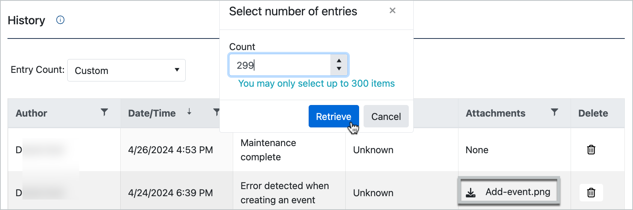This screenshot has width=633, height=210.
Task: Select the 4/26/2024 4:53 PM row
Action: pyautogui.click(x=170, y=150)
